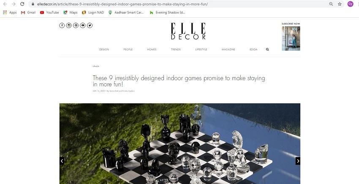
Task: Open the browser zoom magnifier icon
Action: 331,4
